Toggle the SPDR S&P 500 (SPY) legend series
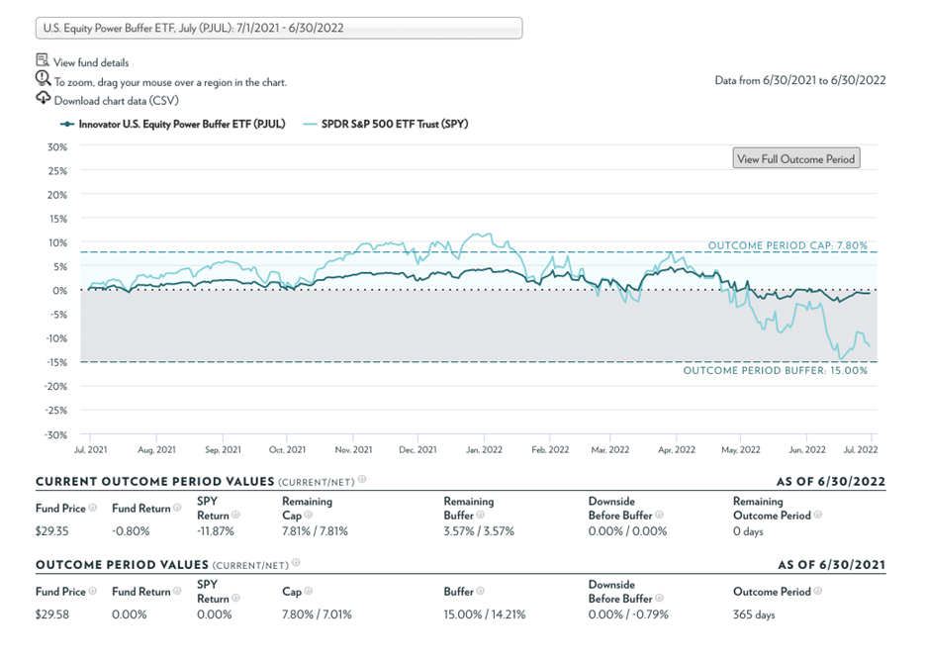926x661 pixels. [x=386, y=124]
